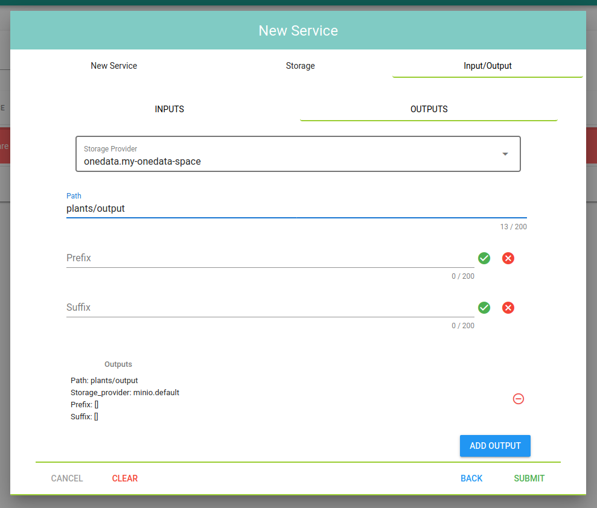Clear the form with CLEAR
Viewport: 597px width, 508px height.
(125, 478)
